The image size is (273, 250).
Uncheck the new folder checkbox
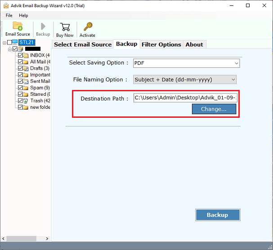click(20, 107)
